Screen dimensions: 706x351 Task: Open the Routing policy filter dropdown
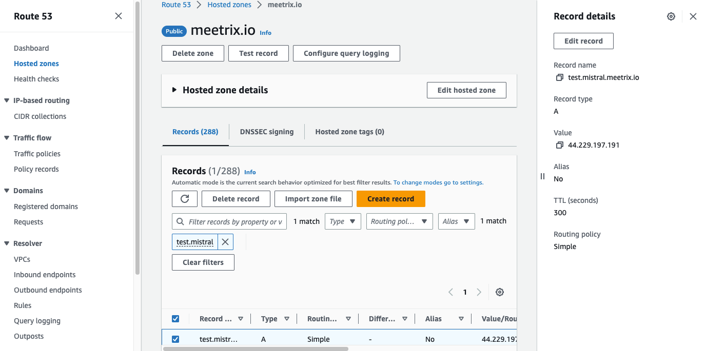400,221
